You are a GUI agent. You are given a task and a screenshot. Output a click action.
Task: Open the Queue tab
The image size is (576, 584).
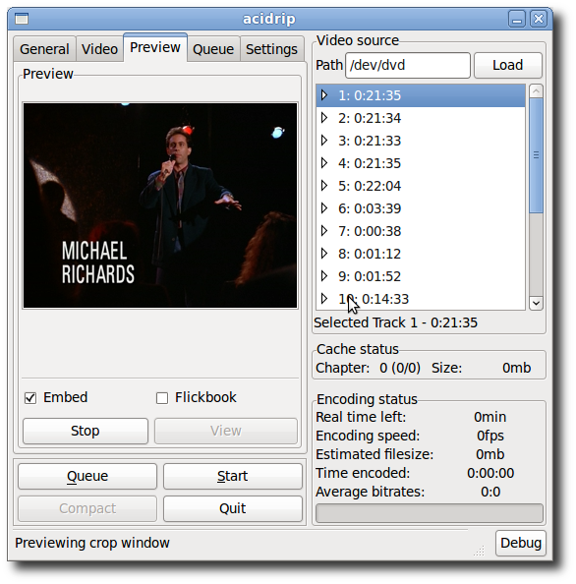pos(213,49)
